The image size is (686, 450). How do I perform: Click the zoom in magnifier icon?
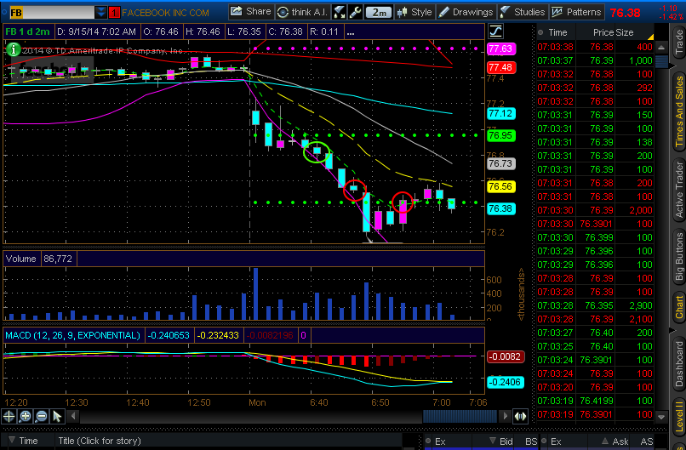(x=25, y=416)
